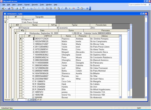This screenshot has height=110, width=151.
Task: Click the Save toolbar icon
Action: pyautogui.click(x=9, y=8)
